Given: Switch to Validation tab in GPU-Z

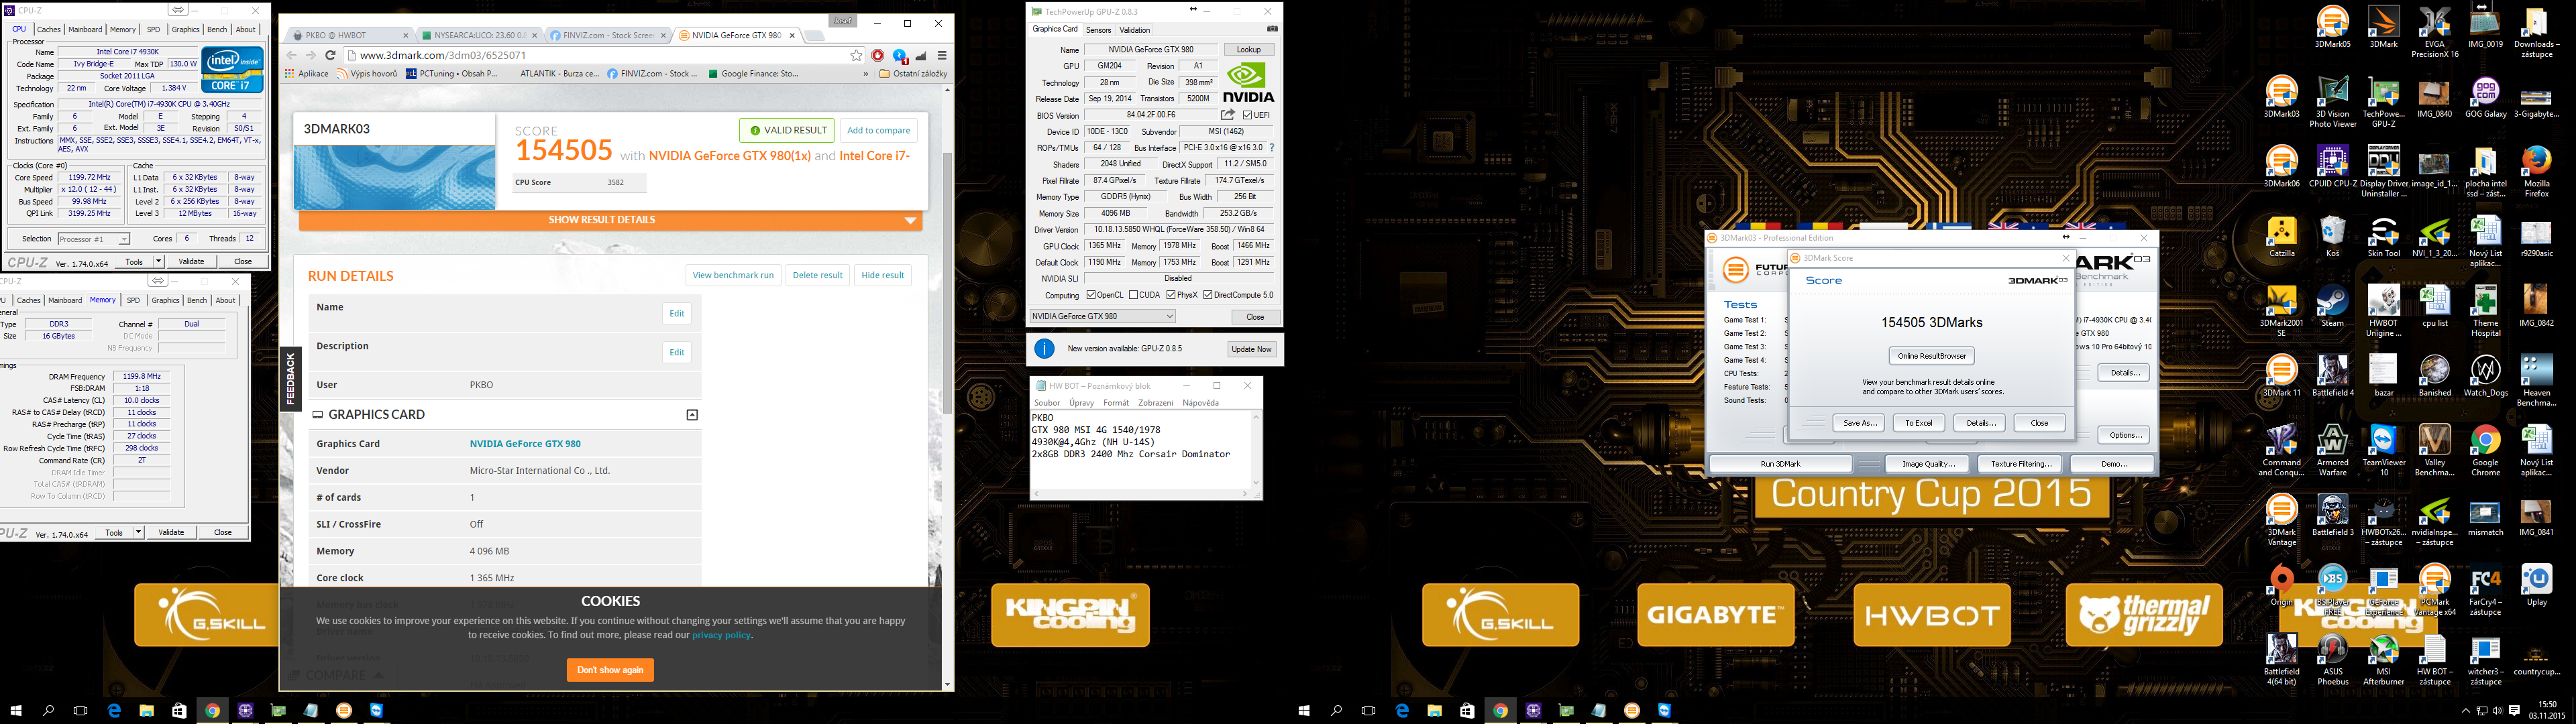Looking at the screenshot, I should tap(1134, 30).
